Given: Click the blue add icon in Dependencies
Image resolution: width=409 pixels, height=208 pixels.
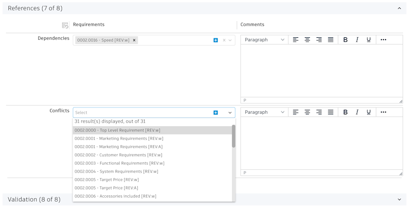Looking at the screenshot, I should (216, 40).
